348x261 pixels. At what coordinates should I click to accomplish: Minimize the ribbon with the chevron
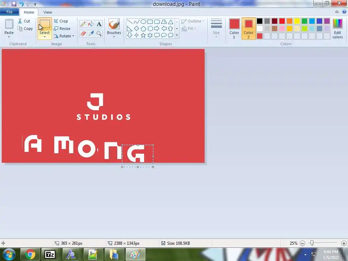pyautogui.click(x=337, y=12)
